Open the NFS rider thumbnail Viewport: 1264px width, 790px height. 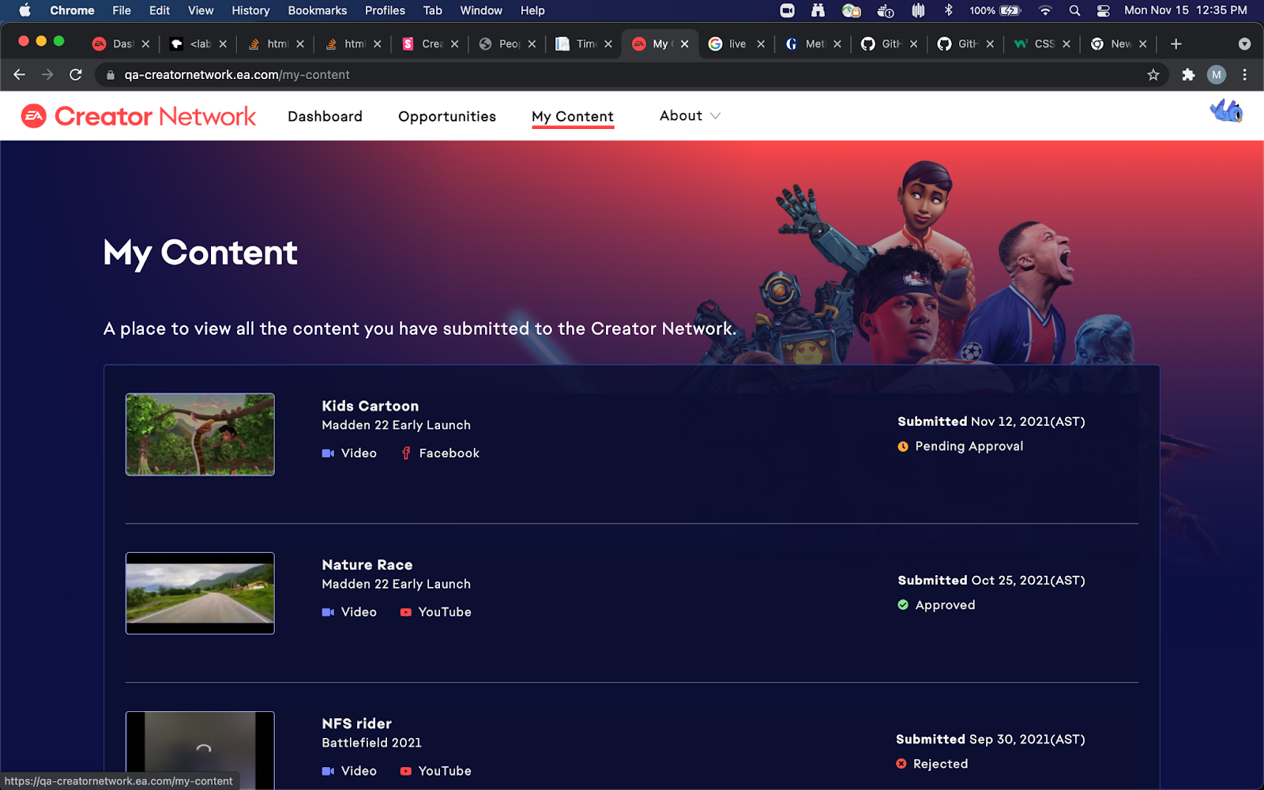point(200,750)
